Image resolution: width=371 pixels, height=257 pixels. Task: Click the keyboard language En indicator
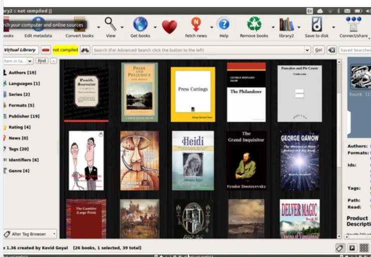tap(309, 11)
